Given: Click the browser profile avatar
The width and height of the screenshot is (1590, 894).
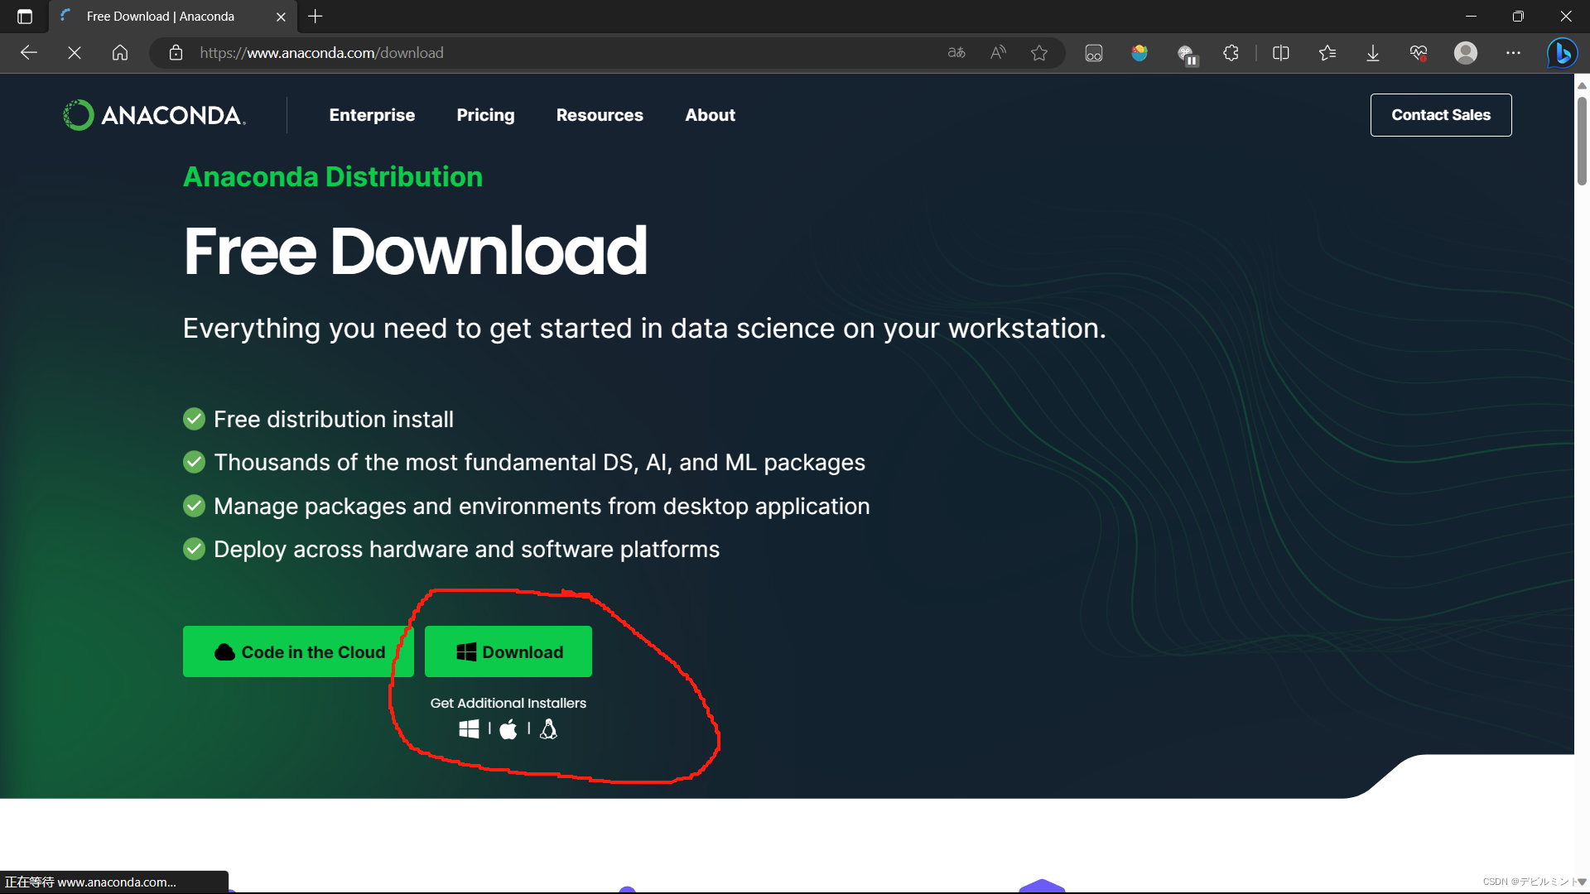Looking at the screenshot, I should [x=1466, y=52].
